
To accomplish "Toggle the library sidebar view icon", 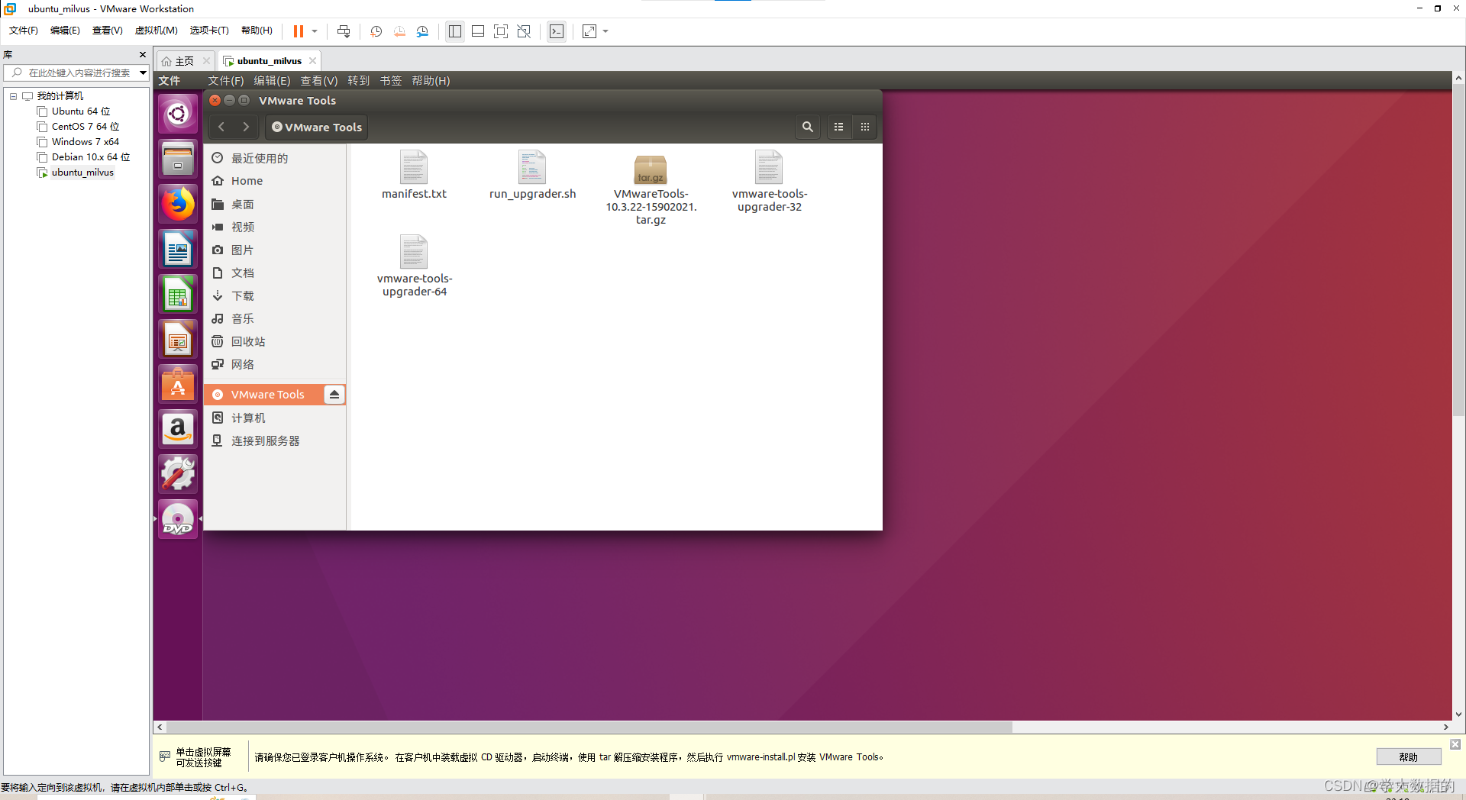I will tap(455, 31).
